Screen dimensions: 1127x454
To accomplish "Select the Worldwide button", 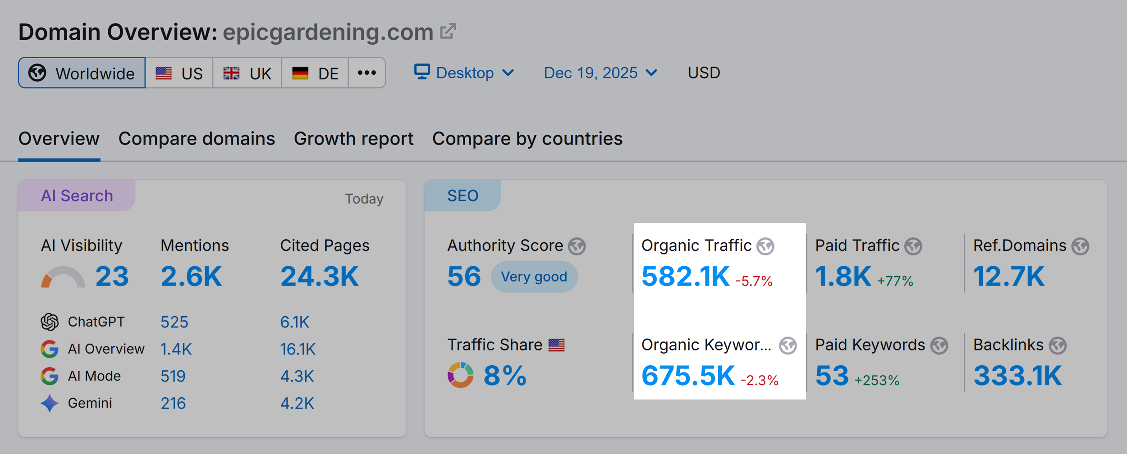I will (x=82, y=73).
